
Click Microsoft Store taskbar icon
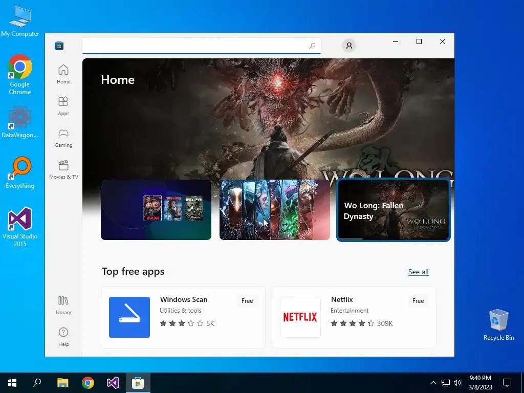click(138, 383)
